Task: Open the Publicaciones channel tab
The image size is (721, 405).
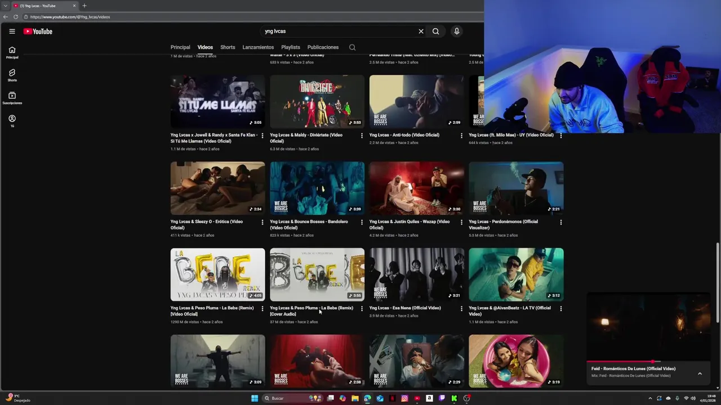Action: (323, 47)
